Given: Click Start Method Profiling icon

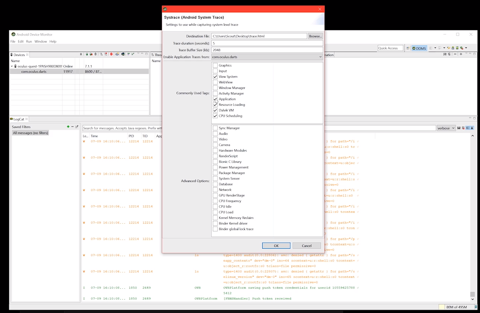Looking at the screenshot, I should [x=106, y=54].
